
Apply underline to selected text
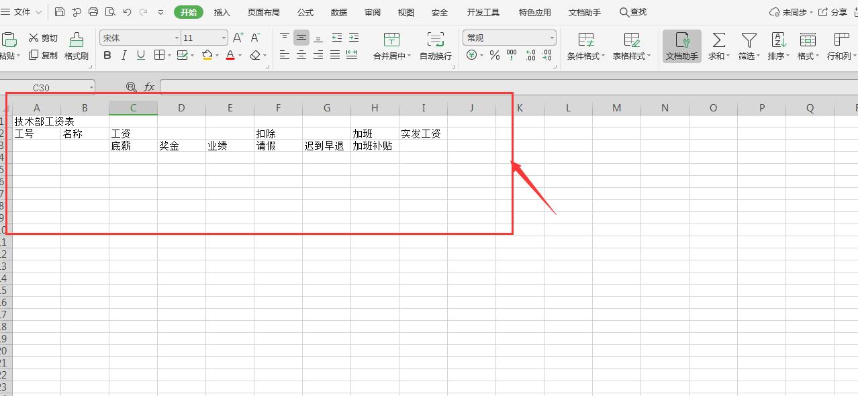[x=141, y=56]
